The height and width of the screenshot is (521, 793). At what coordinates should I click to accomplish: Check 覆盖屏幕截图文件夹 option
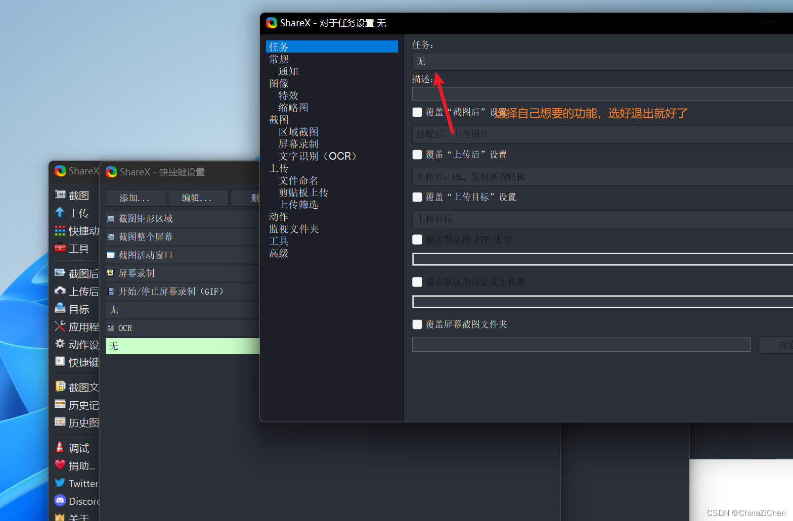(x=417, y=324)
